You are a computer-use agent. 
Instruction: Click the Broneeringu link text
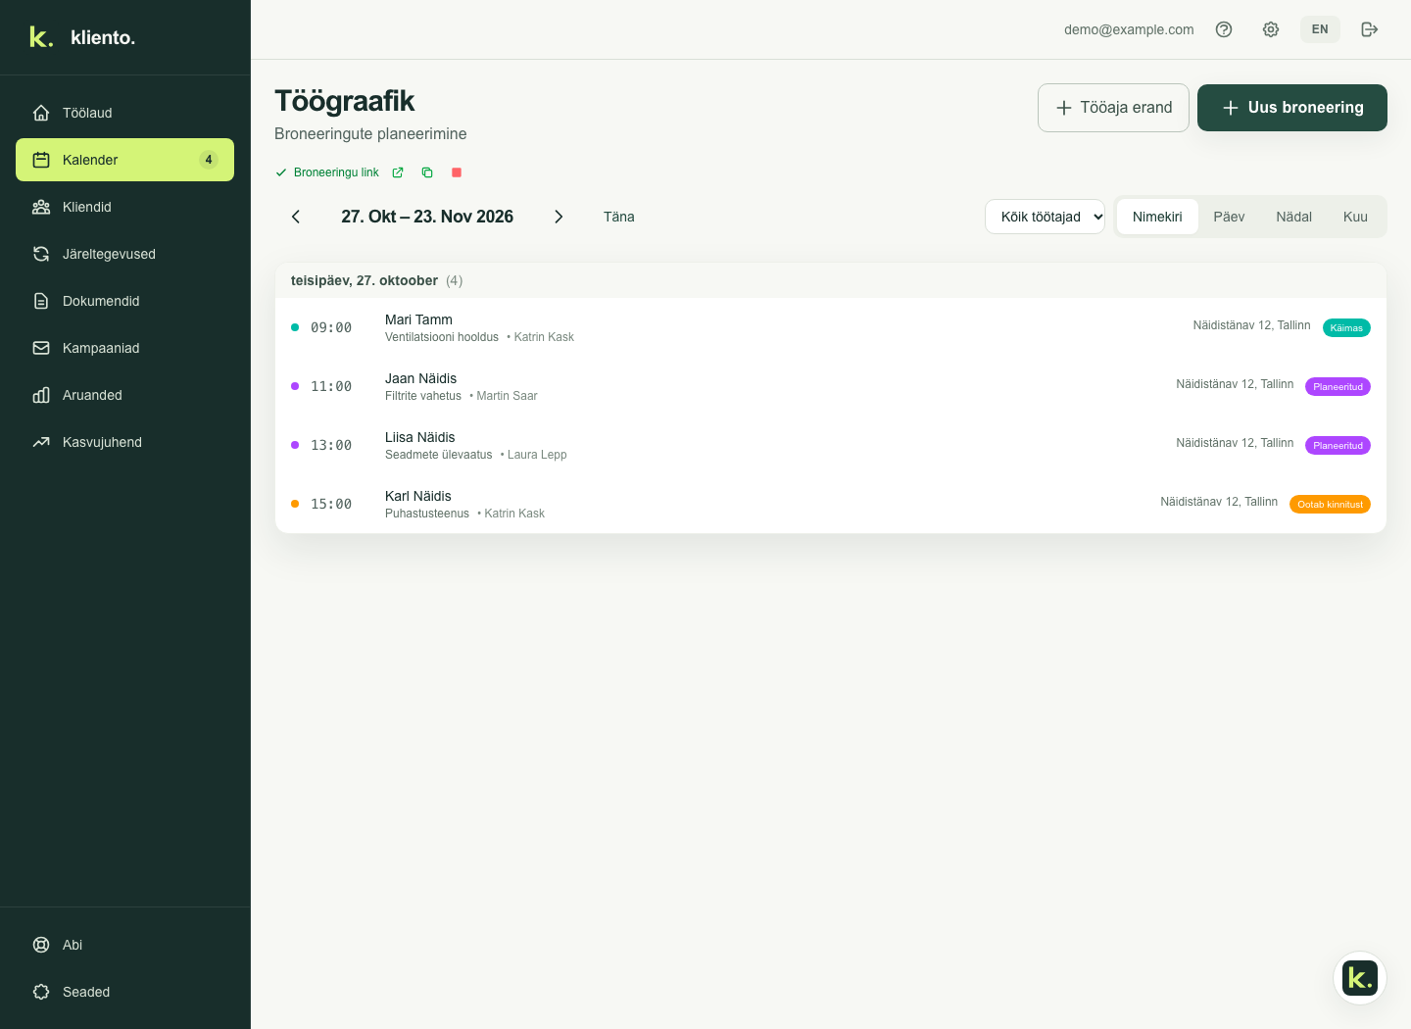(336, 172)
